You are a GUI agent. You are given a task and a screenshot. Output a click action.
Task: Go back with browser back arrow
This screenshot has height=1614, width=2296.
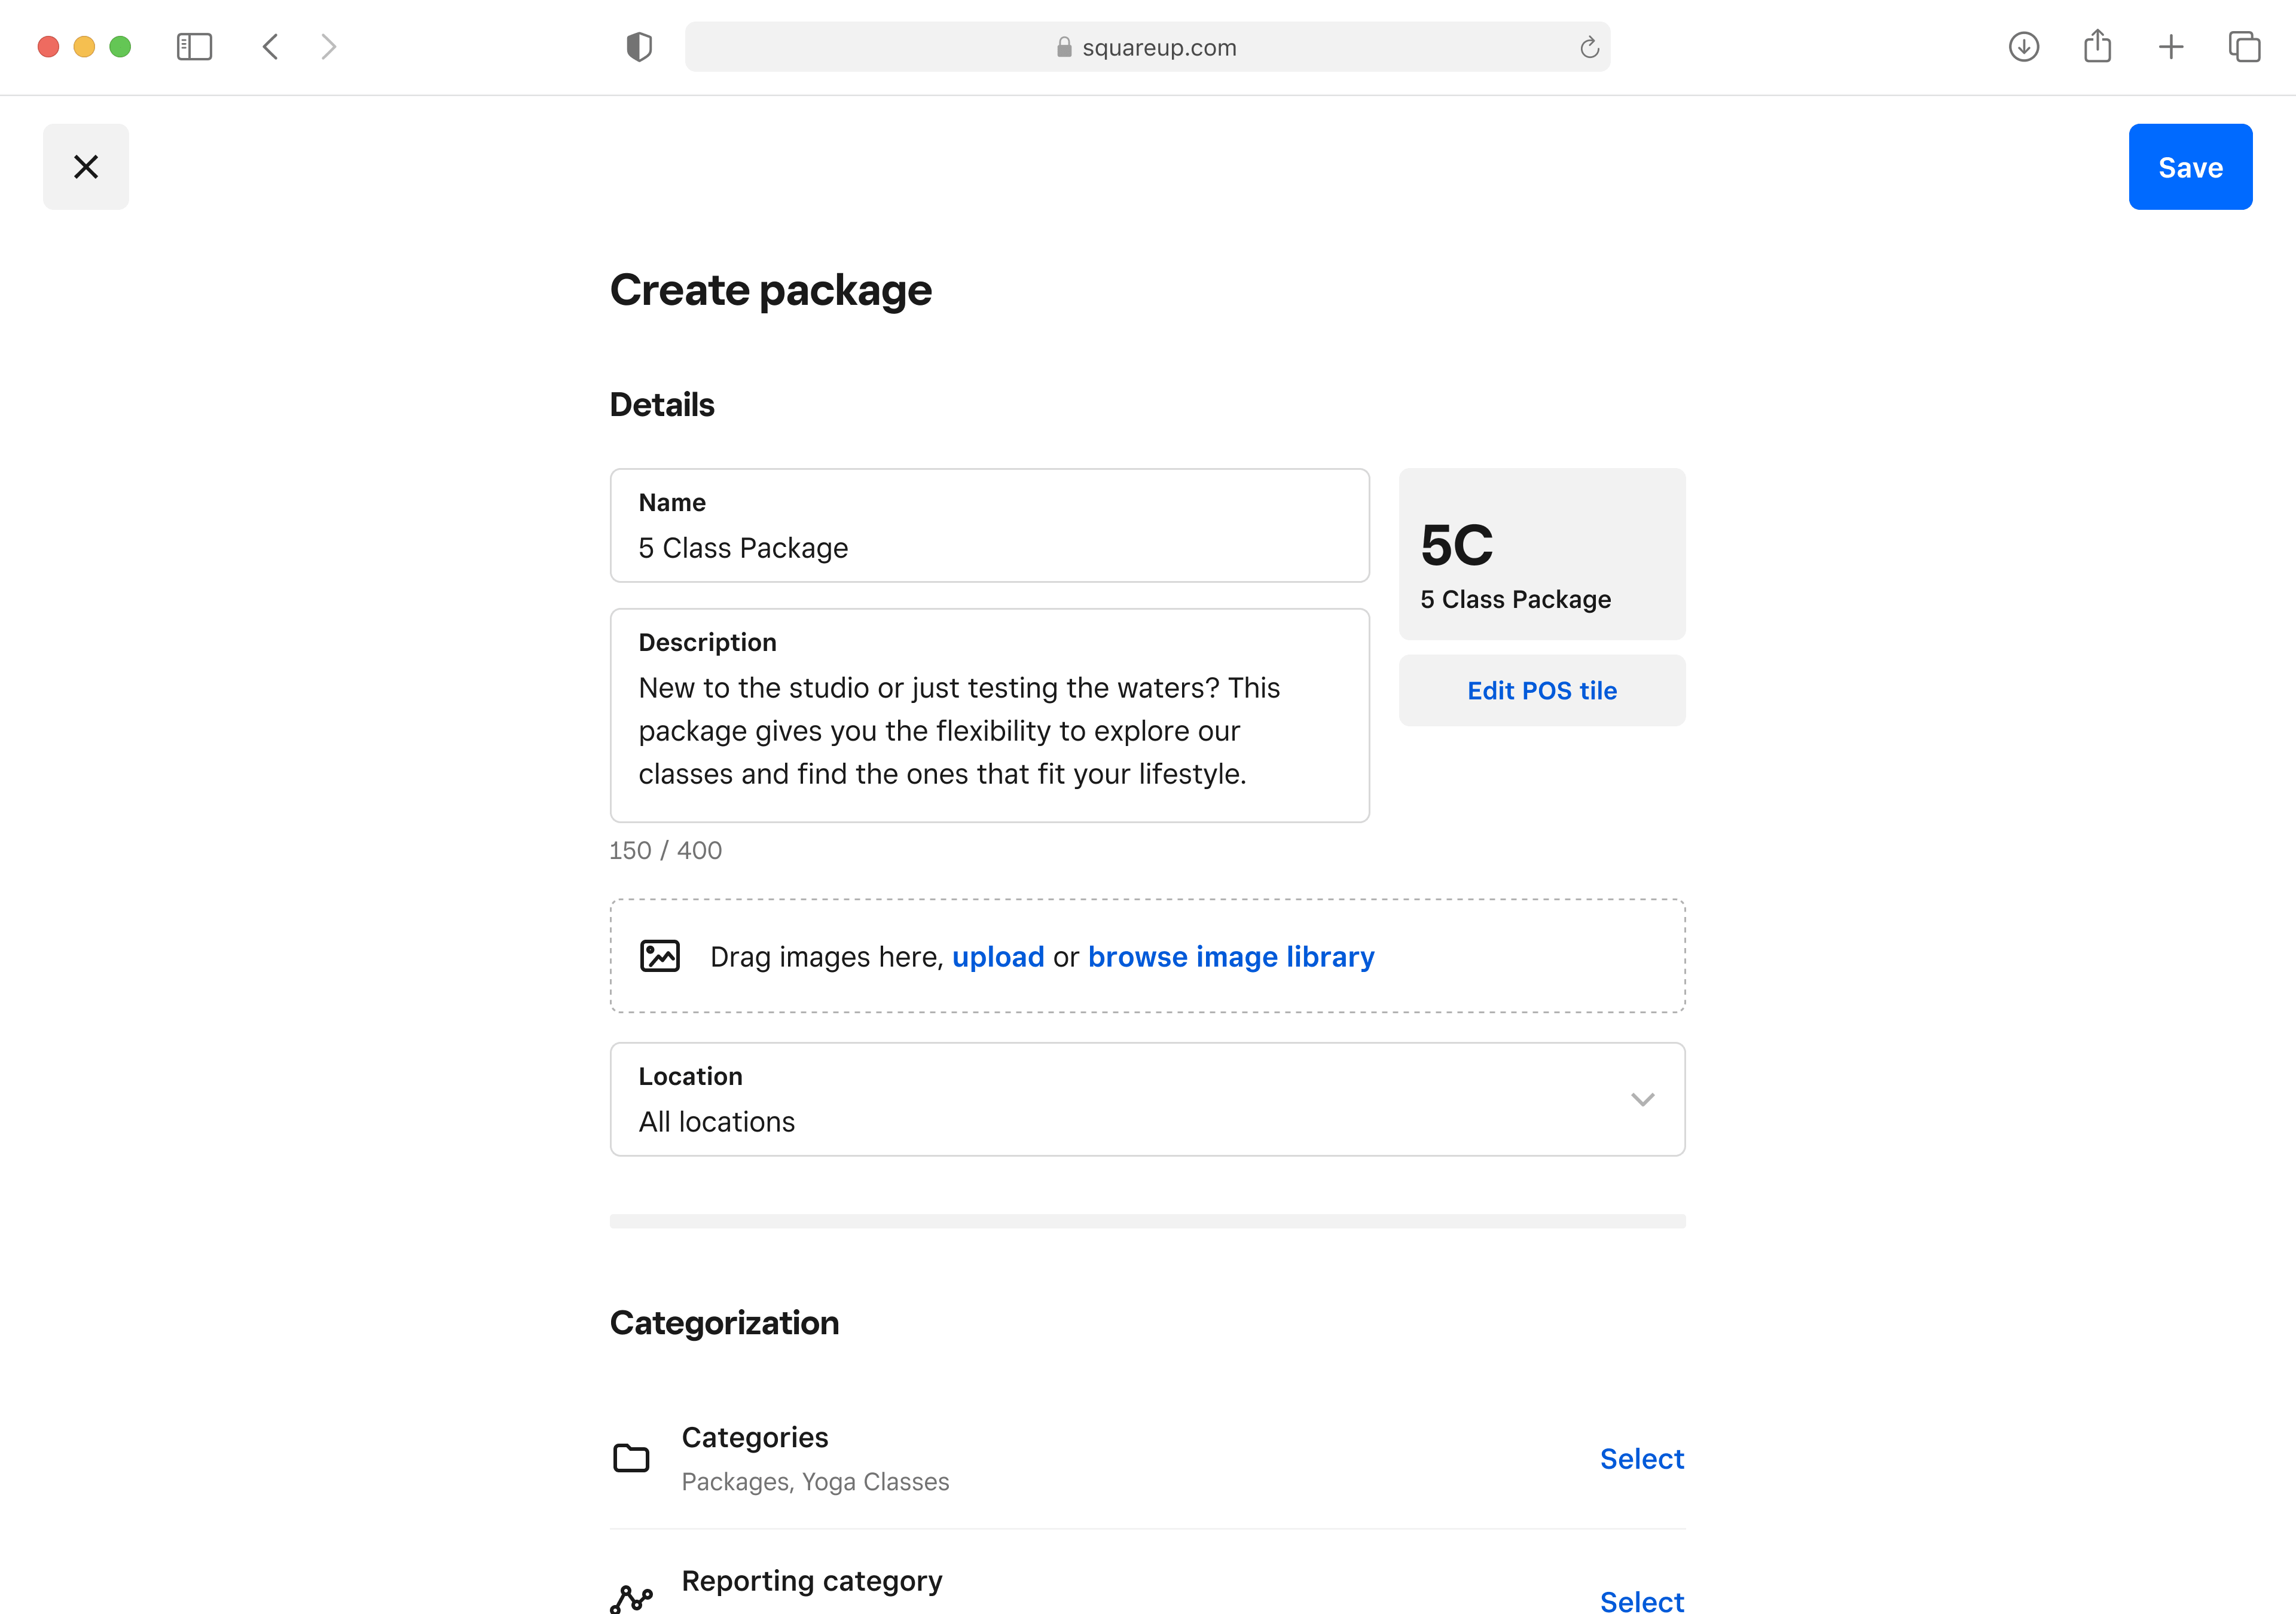tap(271, 47)
